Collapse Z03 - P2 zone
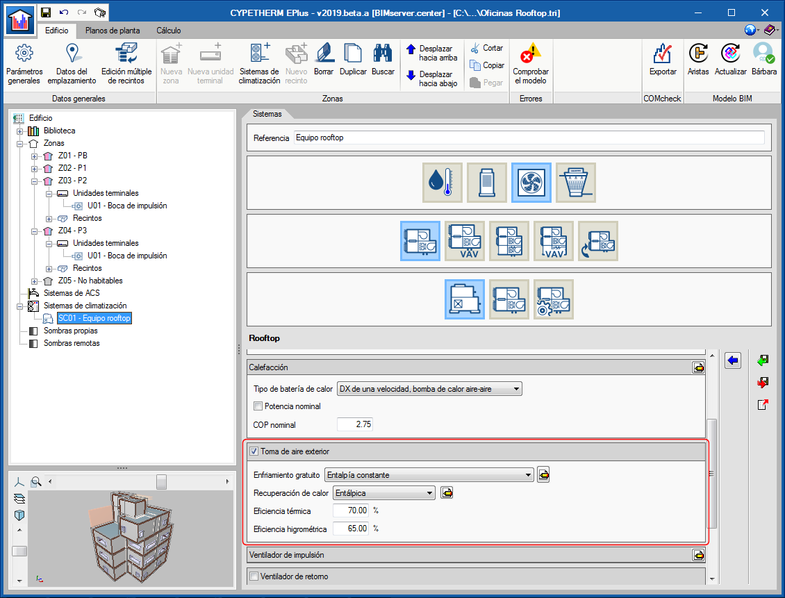This screenshot has width=785, height=598. [x=34, y=181]
